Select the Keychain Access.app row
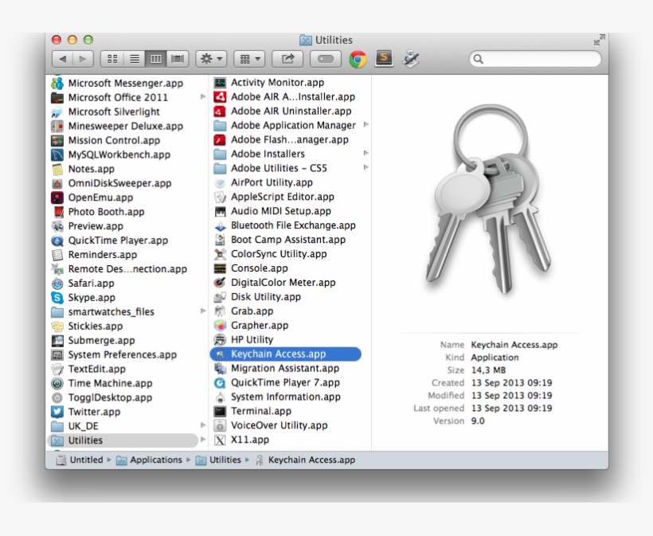653x536 pixels. (285, 354)
